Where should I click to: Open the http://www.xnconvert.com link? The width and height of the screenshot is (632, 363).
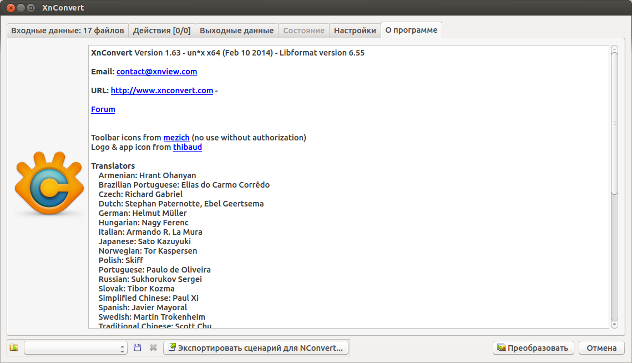(x=162, y=91)
